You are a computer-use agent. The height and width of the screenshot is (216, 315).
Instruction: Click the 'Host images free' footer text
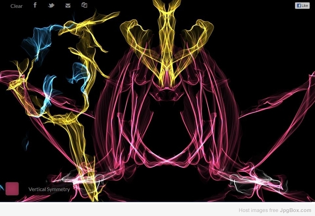(258, 210)
